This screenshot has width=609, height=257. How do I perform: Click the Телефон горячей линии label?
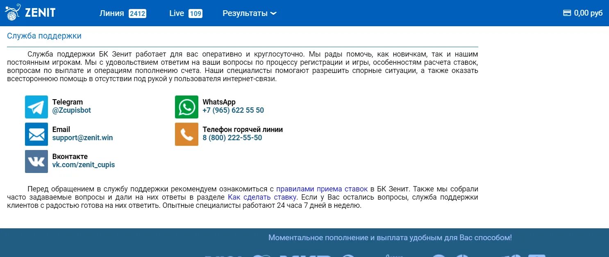tap(243, 129)
